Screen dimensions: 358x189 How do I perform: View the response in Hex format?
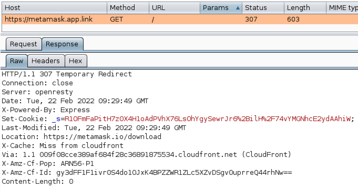(x=76, y=61)
